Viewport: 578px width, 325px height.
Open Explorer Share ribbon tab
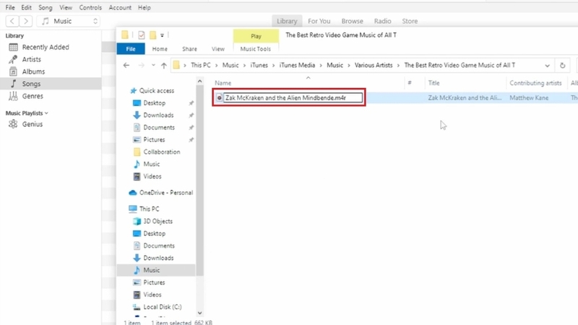(189, 48)
